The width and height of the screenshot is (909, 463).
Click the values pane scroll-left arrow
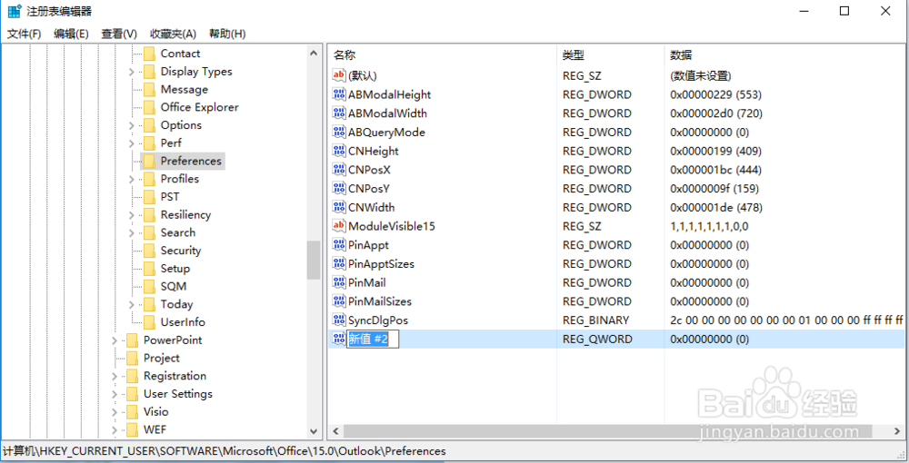[x=335, y=431]
